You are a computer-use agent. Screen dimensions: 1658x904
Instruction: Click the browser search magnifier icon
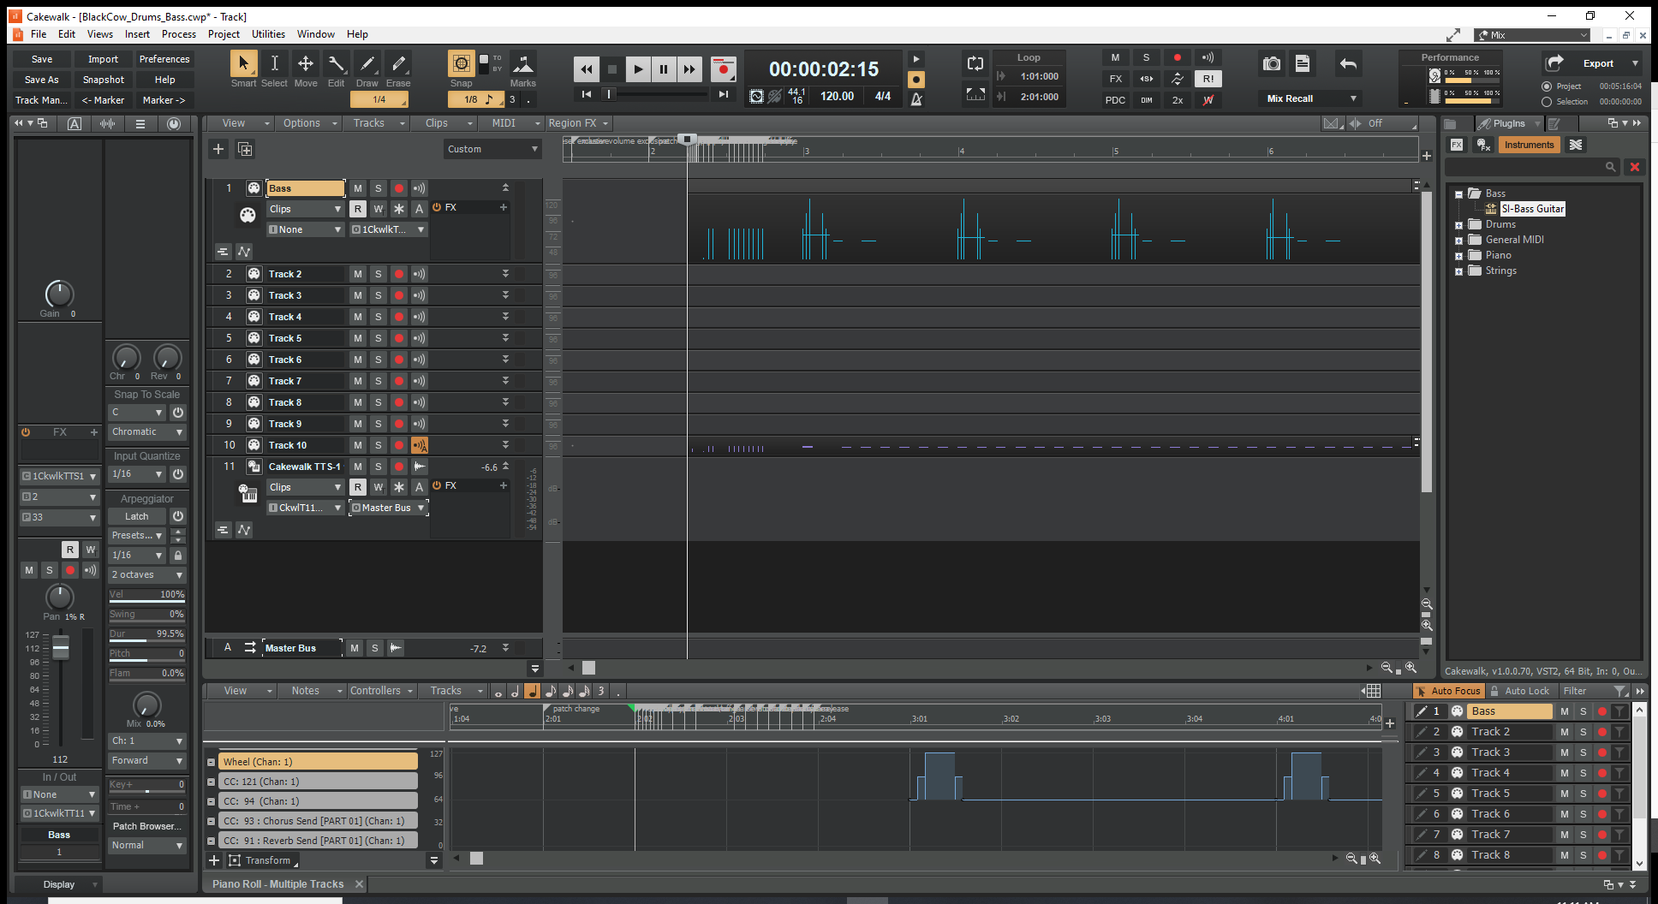click(1611, 167)
